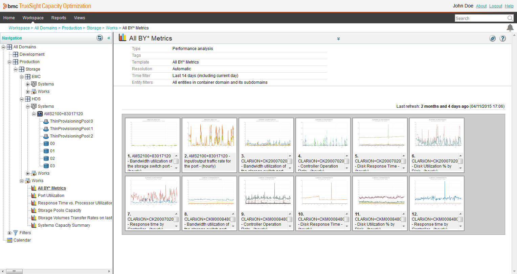Collapse the Navigation panel with double chevron
The height and width of the screenshot is (274, 517).
pos(109,38)
